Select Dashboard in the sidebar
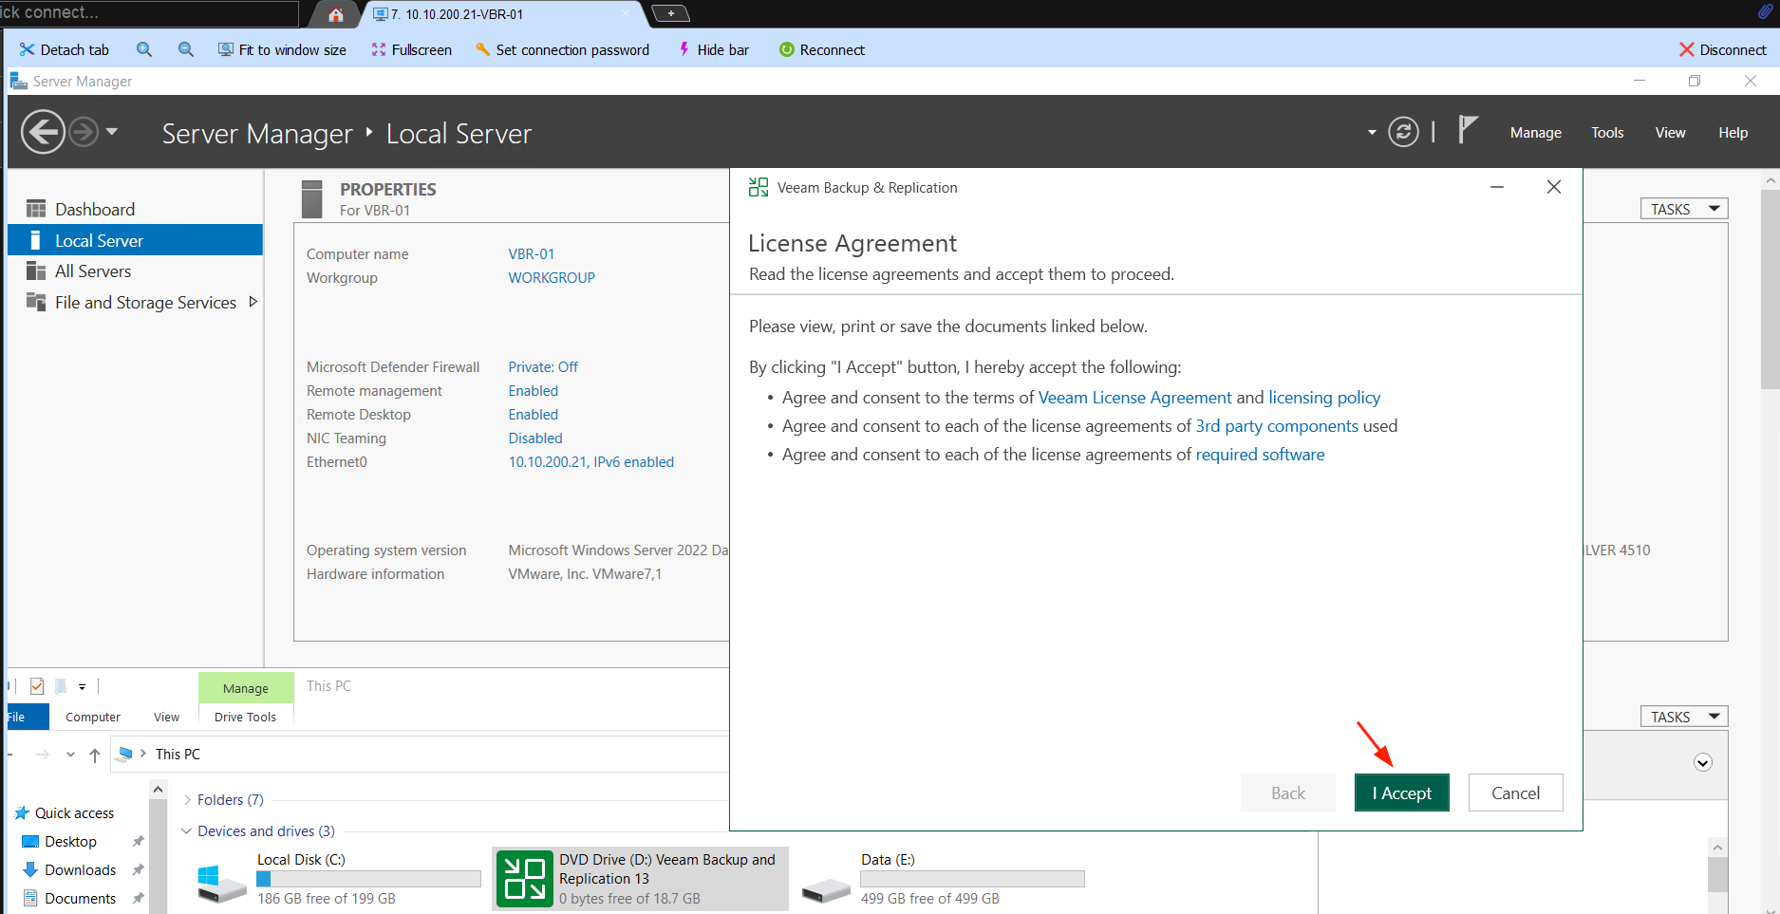The image size is (1780, 914). [x=135, y=209]
